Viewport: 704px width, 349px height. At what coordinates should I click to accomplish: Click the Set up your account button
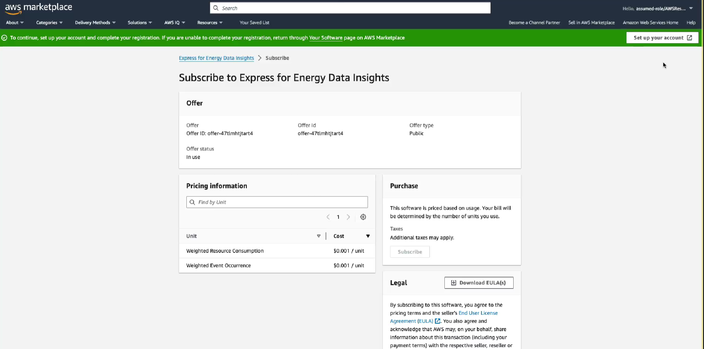(662, 38)
